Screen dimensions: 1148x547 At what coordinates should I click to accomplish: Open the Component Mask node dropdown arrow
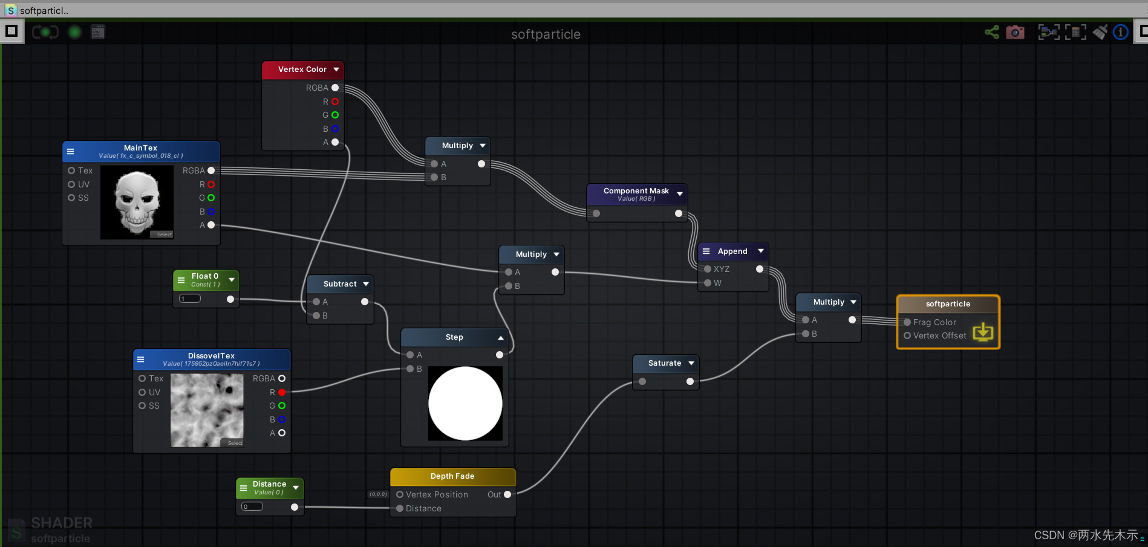[x=680, y=194]
